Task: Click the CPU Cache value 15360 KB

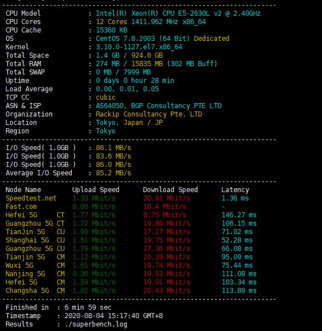Action: click(x=112, y=30)
